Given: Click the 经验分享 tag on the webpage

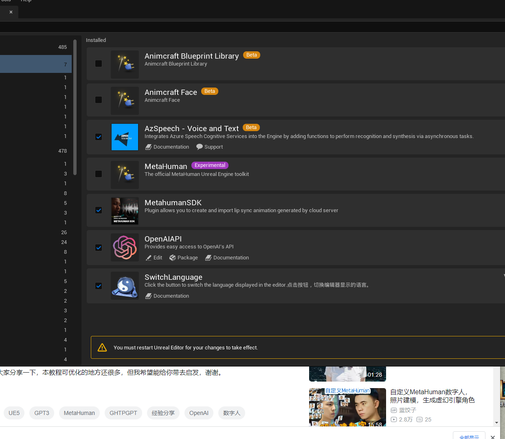Looking at the screenshot, I should pyautogui.click(x=163, y=413).
